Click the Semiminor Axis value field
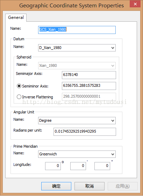 (x=89, y=86)
